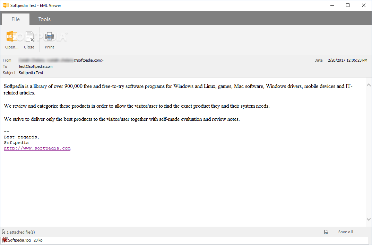Screen dimensions: 372x245
Task: Open an EML file with Open icon
Action: (x=12, y=37)
